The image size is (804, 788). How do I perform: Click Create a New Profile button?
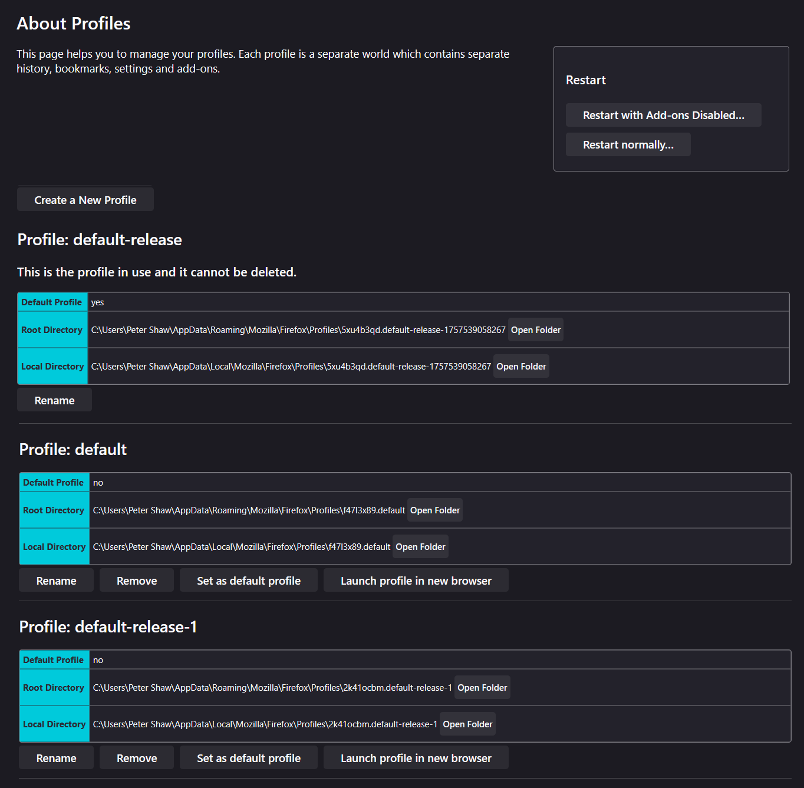click(85, 200)
